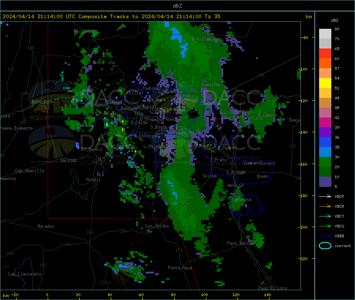
Task: Click the 'Tz 35' value in the header
Action: point(212,17)
